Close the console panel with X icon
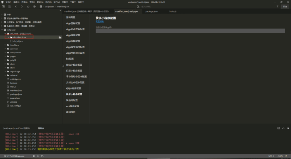Viewport: 291px width, 159px height. click(288, 128)
